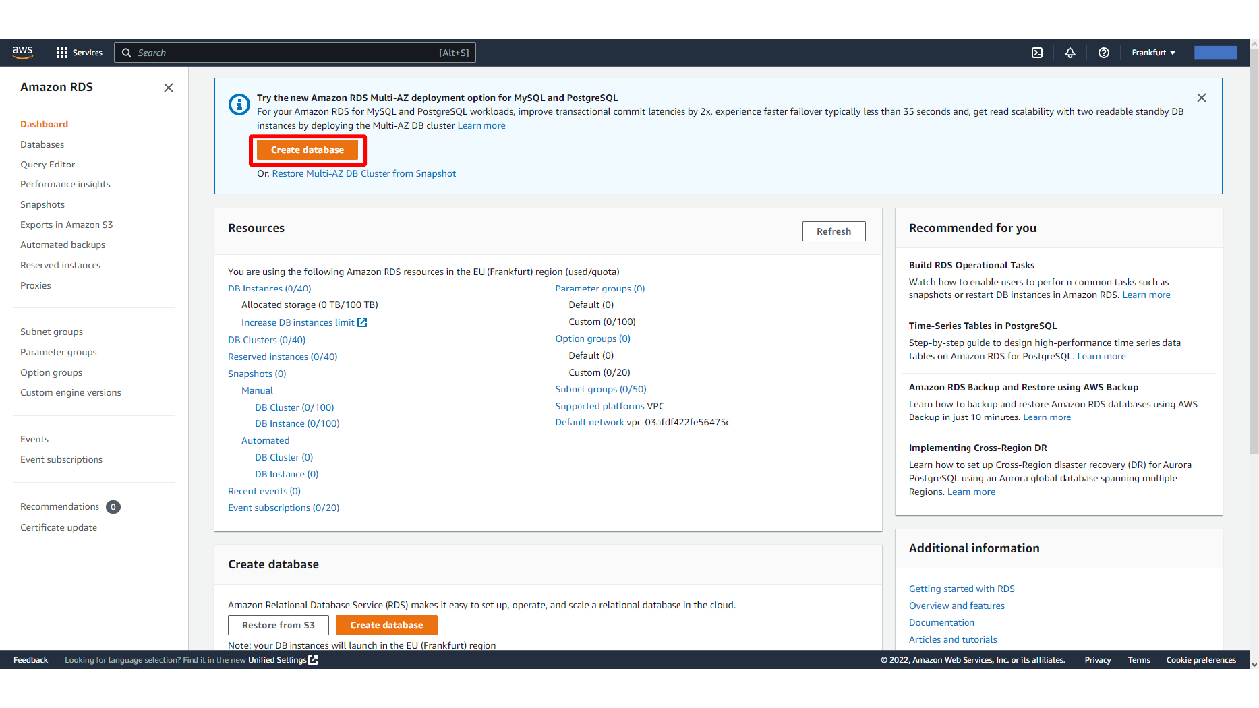Open Performance insights in sidebar
Image resolution: width=1259 pixels, height=708 pixels.
[65, 185]
